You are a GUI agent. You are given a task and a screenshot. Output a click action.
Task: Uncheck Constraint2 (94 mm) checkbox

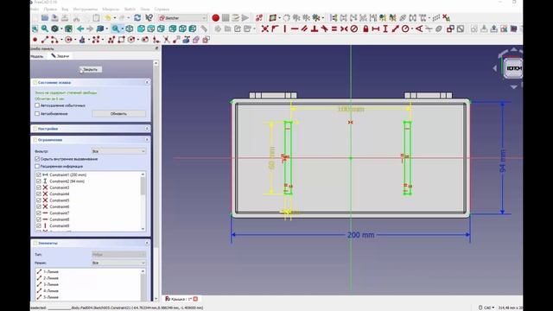click(38, 181)
